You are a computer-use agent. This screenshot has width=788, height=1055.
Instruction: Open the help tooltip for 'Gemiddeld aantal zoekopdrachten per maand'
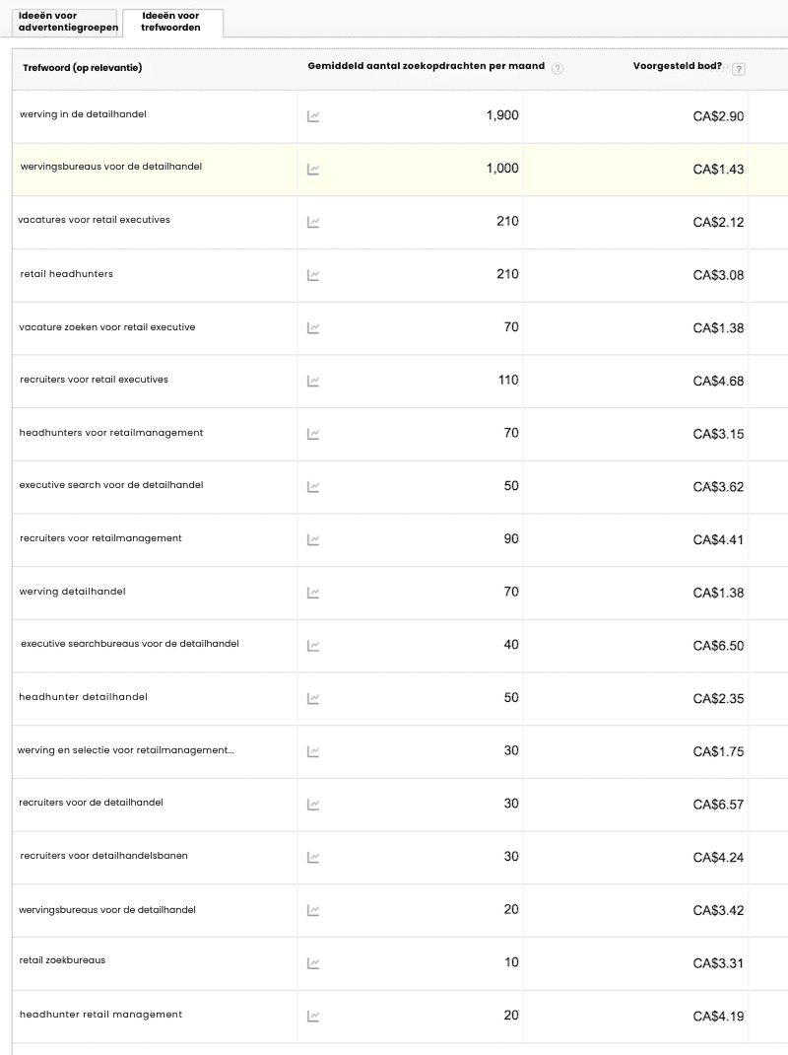tap(558, 67)
